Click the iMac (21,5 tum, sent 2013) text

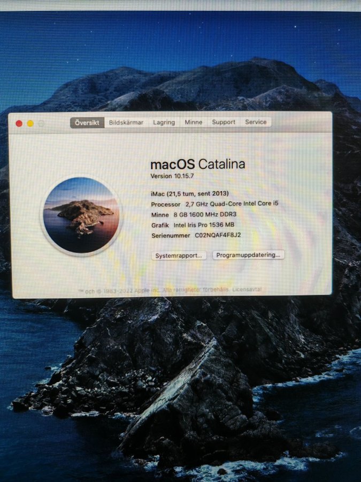click(190, 193)
